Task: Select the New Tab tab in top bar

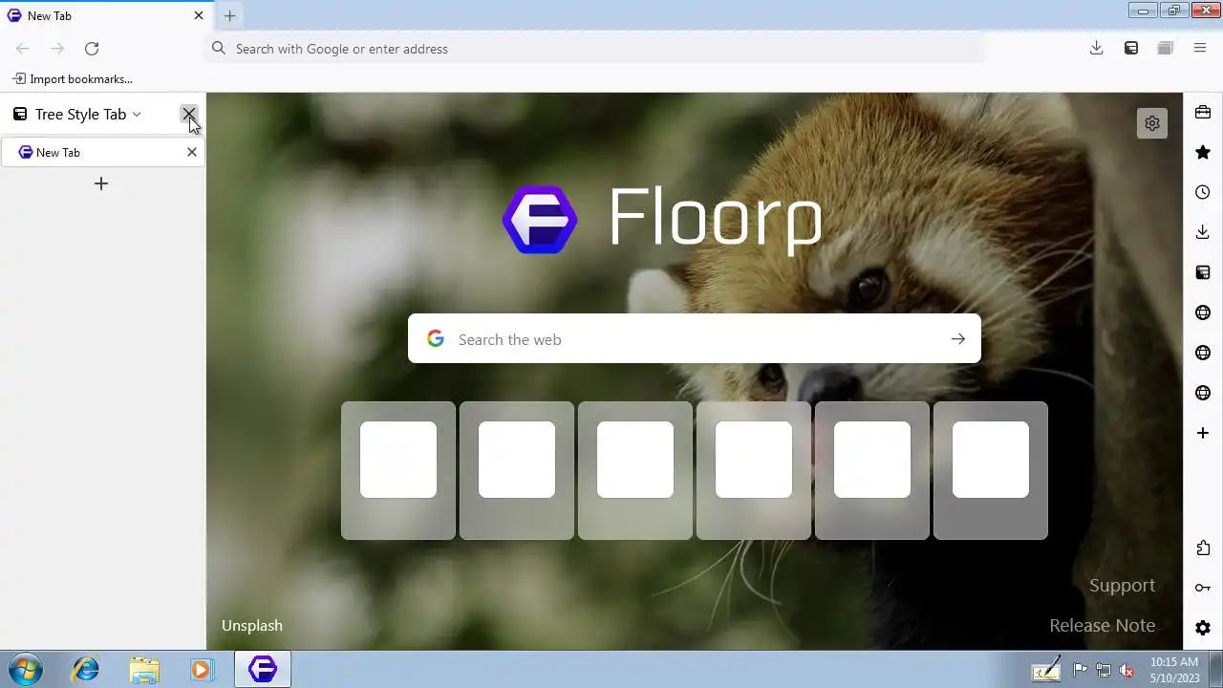Action: [105, 15]
